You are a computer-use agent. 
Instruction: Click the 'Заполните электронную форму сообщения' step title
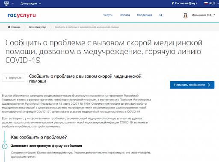pyautogui.click(x=47, y=146)
